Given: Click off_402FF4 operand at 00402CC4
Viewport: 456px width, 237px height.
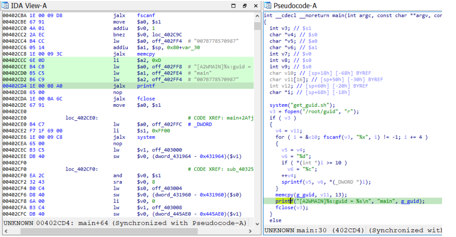Looking at the screenshot, I should click(x=167, y=41).
